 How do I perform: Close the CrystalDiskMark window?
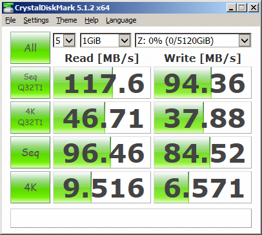point(254,8)
